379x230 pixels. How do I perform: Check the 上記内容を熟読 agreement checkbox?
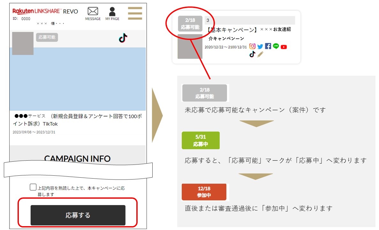click(32, 188)
